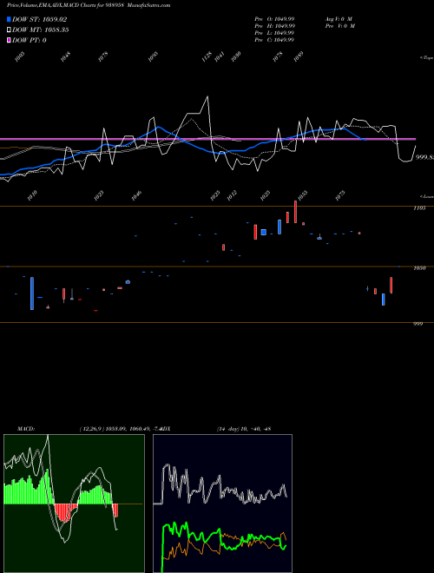434x573 pixels.
Task: Click the MACD (12,26,9) parameters text
Action: 121,429
